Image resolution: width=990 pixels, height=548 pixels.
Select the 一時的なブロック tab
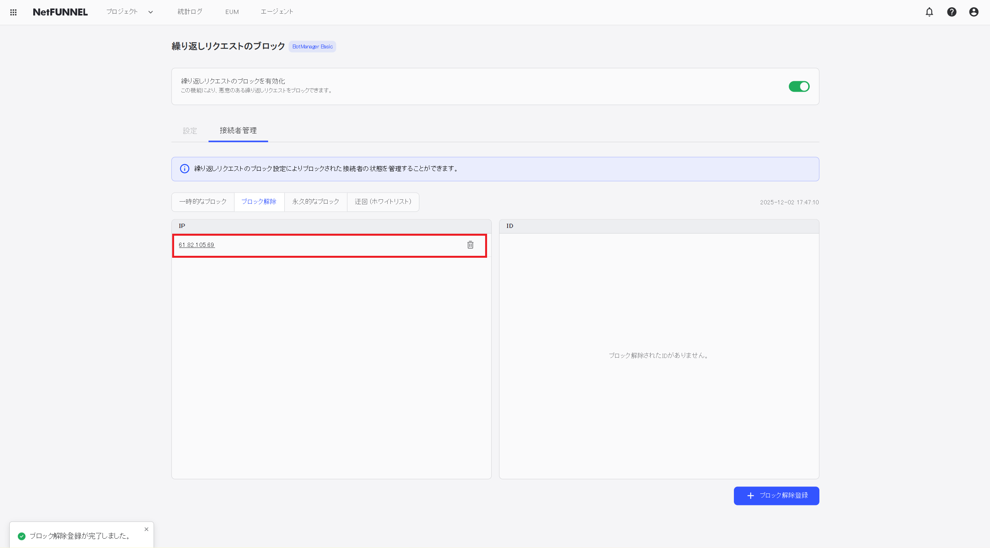[x=203, y=202]
